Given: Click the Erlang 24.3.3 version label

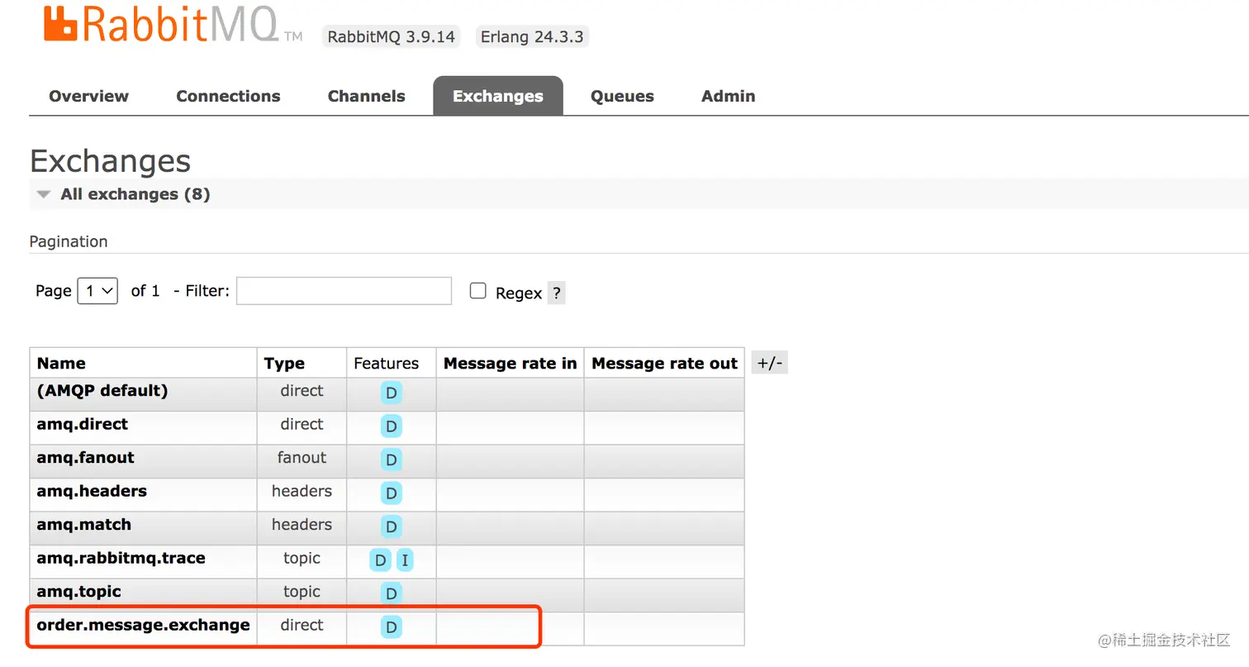Looking at the screenshot, I should pyautogui.click(x=532, y=37).
